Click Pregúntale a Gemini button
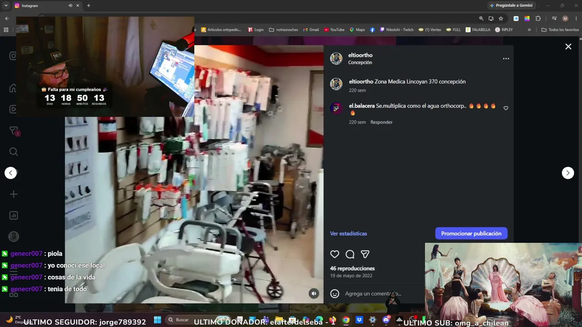The width and height of the screenshot is (582, 327). [x=511, y=5]
